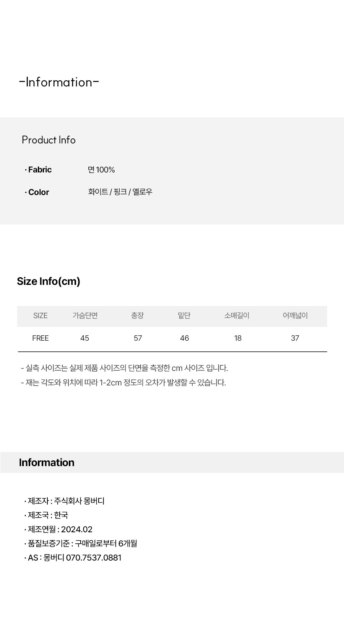This screenshot has height=629, width=344.
Task: Select the 화이트 / 핑크 / 옐로우 color text
Action: point(120,192)
